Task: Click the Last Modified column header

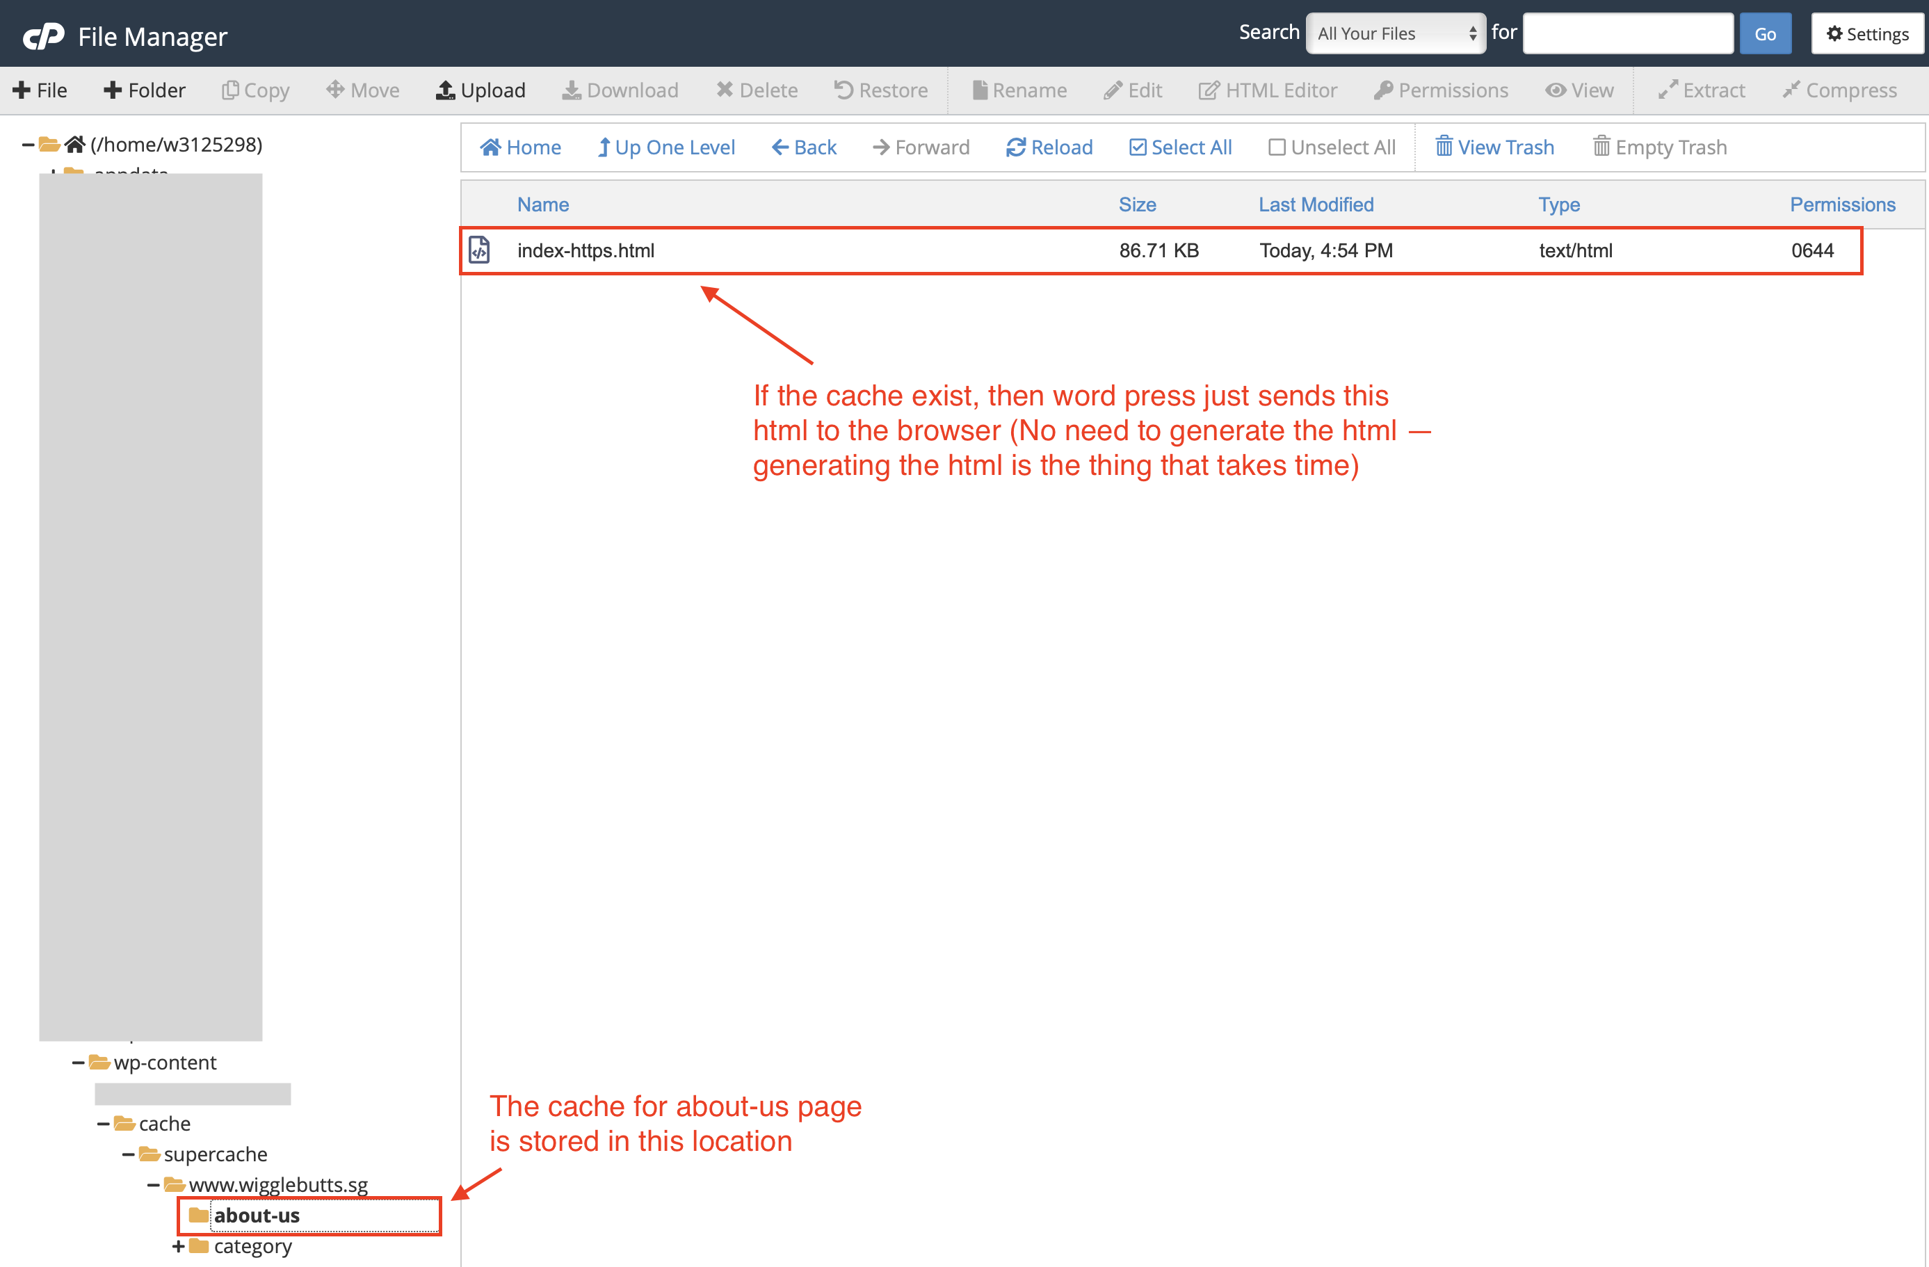Action: 1315,204
